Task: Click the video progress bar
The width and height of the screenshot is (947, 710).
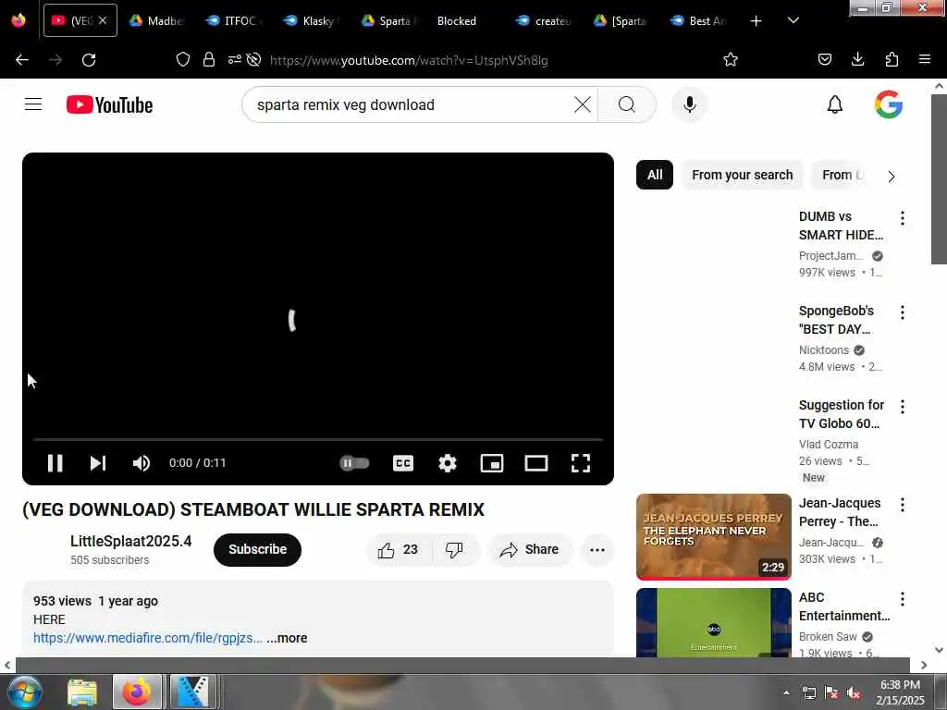Action: (x=318, y=439)
